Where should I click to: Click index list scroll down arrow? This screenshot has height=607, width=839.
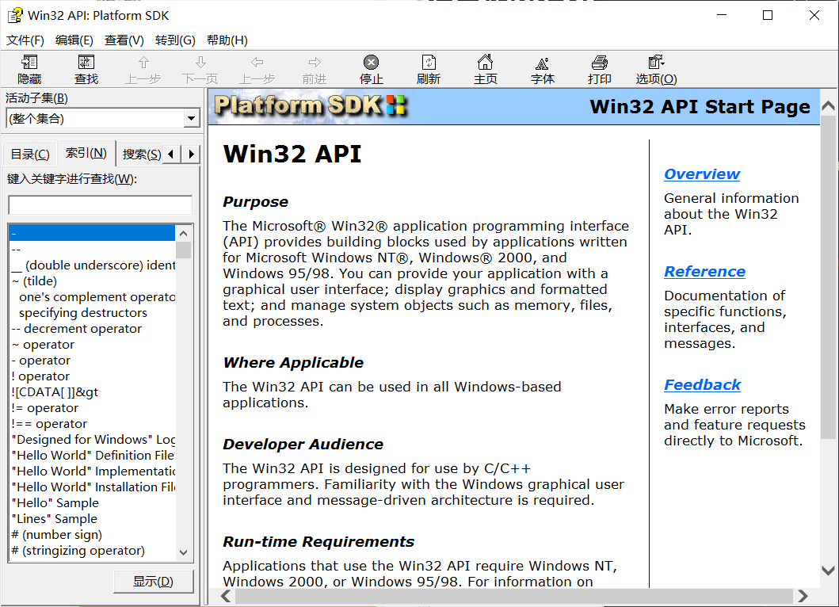[183, 552]
